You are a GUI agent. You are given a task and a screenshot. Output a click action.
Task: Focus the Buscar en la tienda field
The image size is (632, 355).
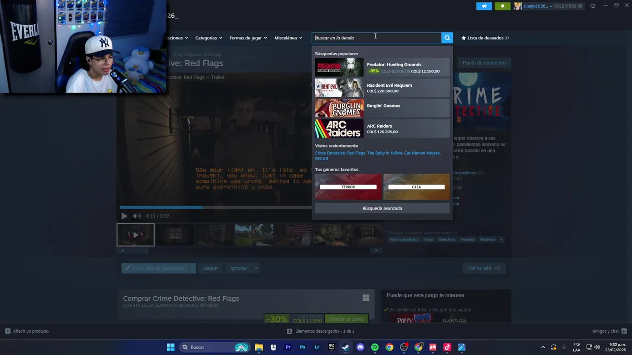(x=377, y=38)
